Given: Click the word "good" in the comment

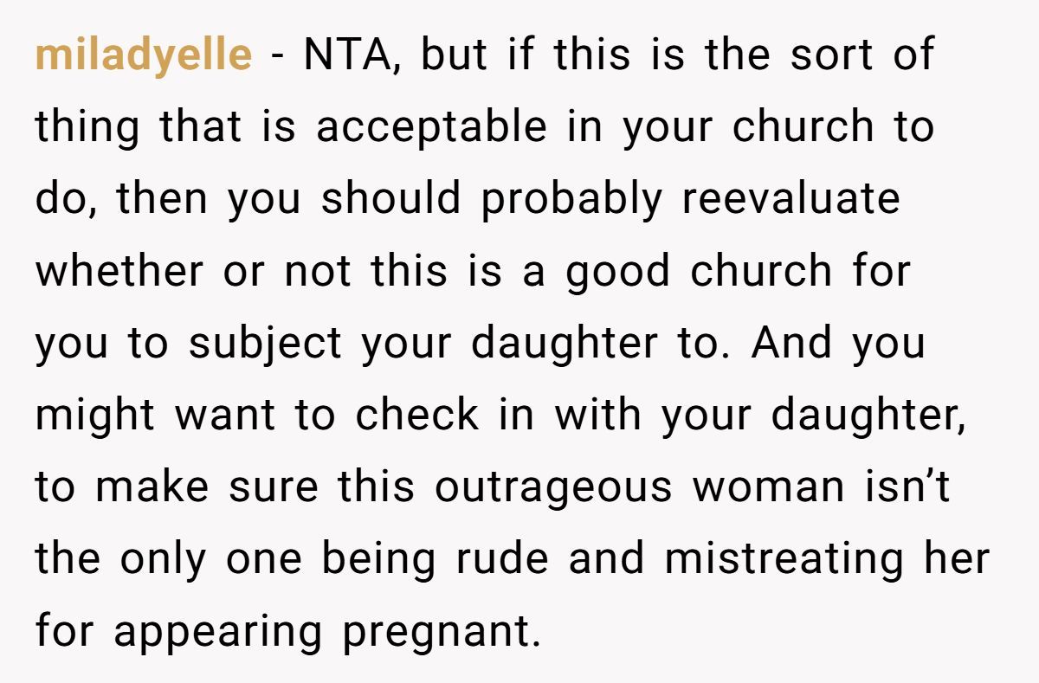Looking at the screenshot, I should (618, 272).
